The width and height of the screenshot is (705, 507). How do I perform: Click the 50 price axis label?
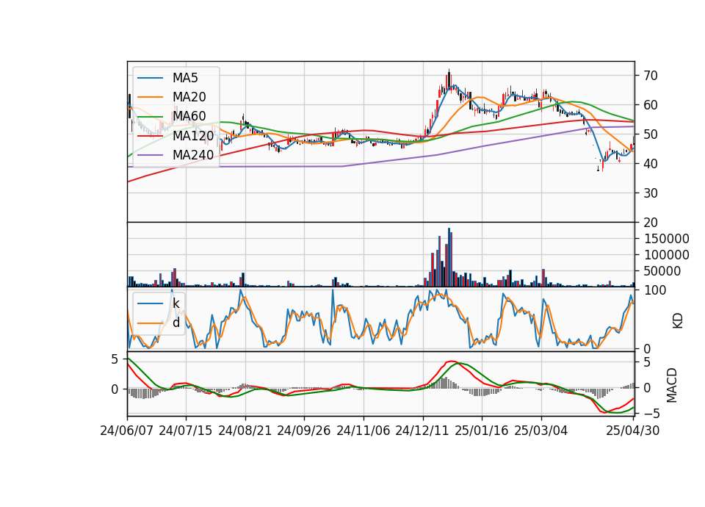(x=651, y=134)
